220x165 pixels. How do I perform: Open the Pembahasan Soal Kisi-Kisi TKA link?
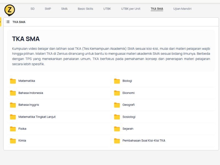point(144,141)
